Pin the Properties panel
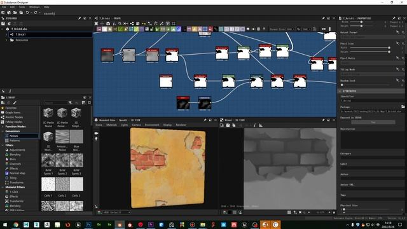Image resolution: width=407 pixels, height=229 pixels. pyautogui.click(x=394, y=18)
